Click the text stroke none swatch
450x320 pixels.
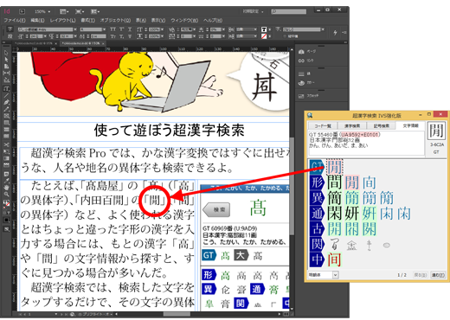264,36
